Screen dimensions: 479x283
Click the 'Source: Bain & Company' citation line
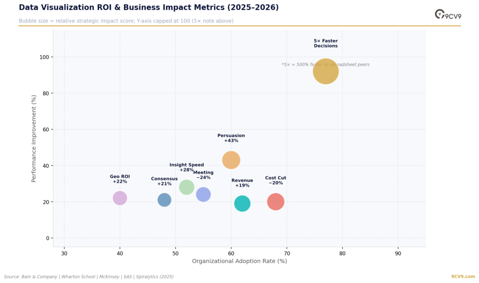click(88, 276)
